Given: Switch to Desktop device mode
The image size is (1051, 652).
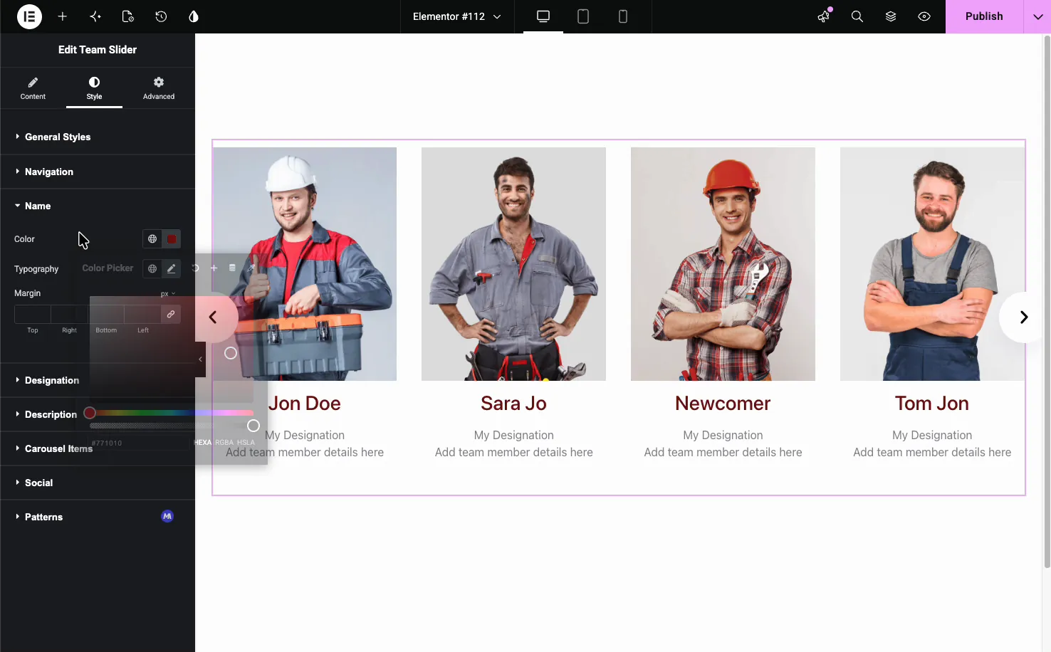Looking at the screenshot, I should [543, 16].
